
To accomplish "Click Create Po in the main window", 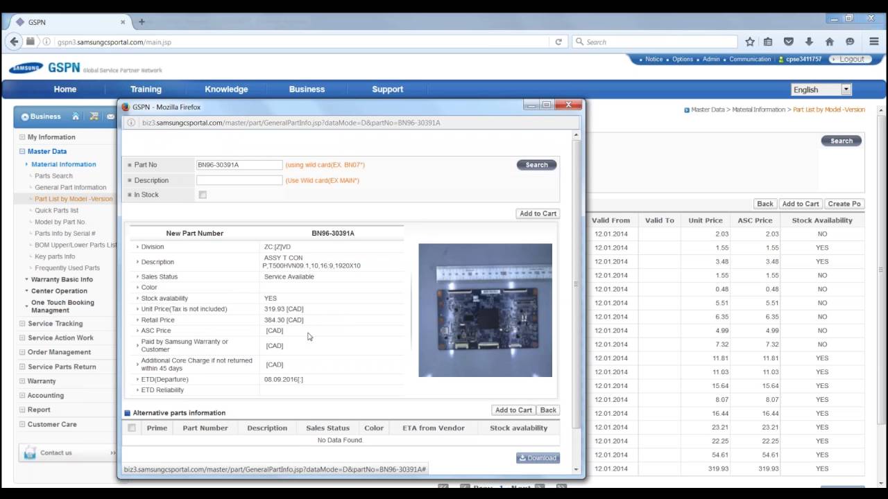I will [x=844, y=204].
